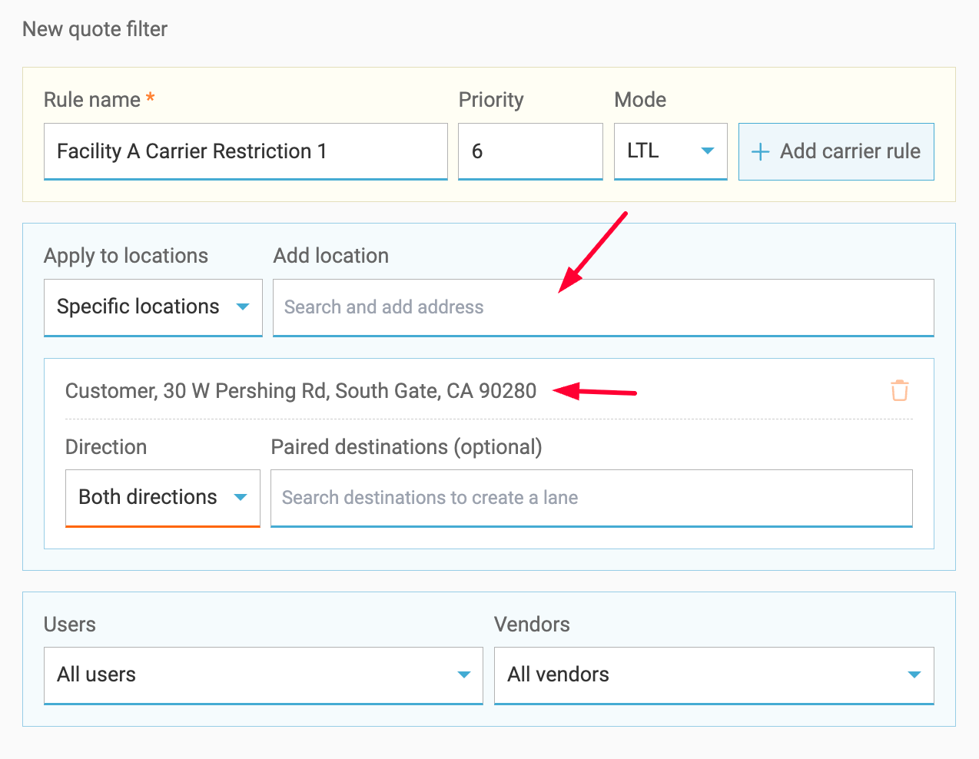This screenshot has width=979, height=759.
Task: Select the Customer 30 W Pershing Rd address
Action: tap(300, 391)
